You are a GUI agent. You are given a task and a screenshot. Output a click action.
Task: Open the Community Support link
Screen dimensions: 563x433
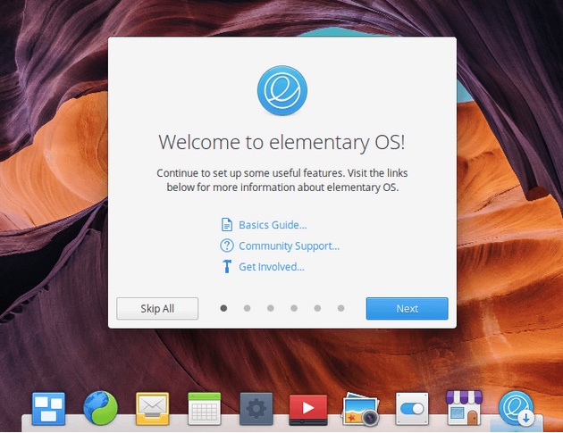[x=289, y=246]
